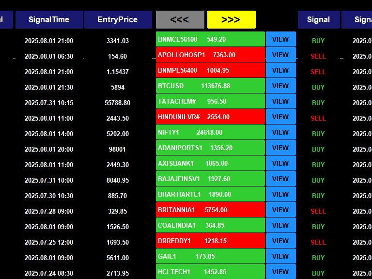This screenshot has width=372, height=279.
Task: Click entry price 8048.95
Action: click(118, 180)
